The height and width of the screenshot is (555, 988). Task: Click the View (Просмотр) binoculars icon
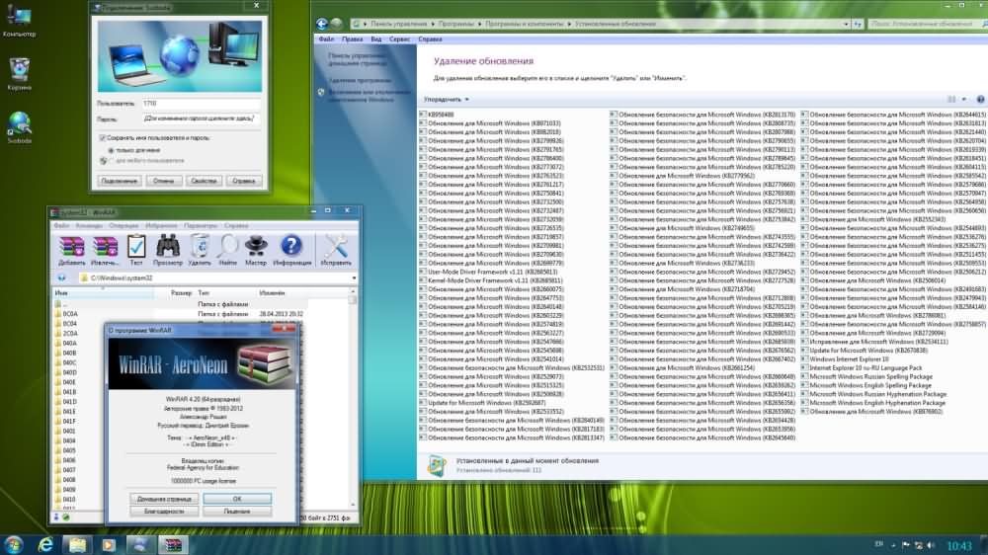168,248
